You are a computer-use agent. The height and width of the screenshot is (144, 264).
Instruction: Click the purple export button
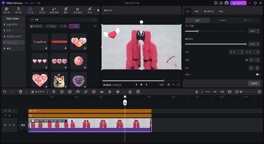[238, 3]
